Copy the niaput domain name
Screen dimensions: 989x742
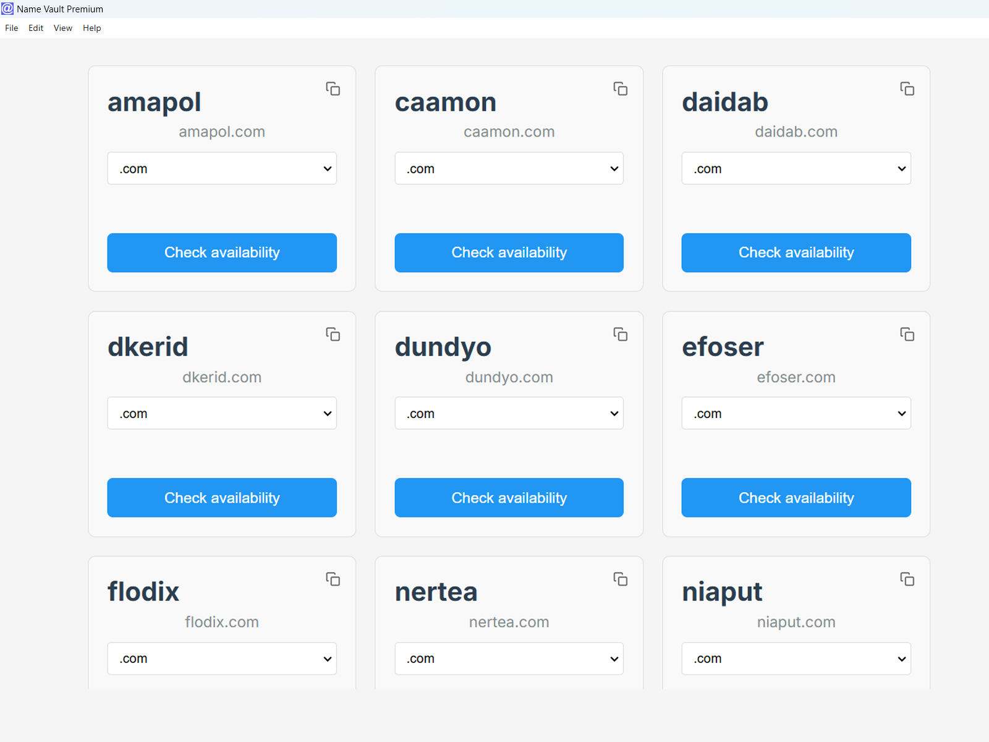[907, 579]
